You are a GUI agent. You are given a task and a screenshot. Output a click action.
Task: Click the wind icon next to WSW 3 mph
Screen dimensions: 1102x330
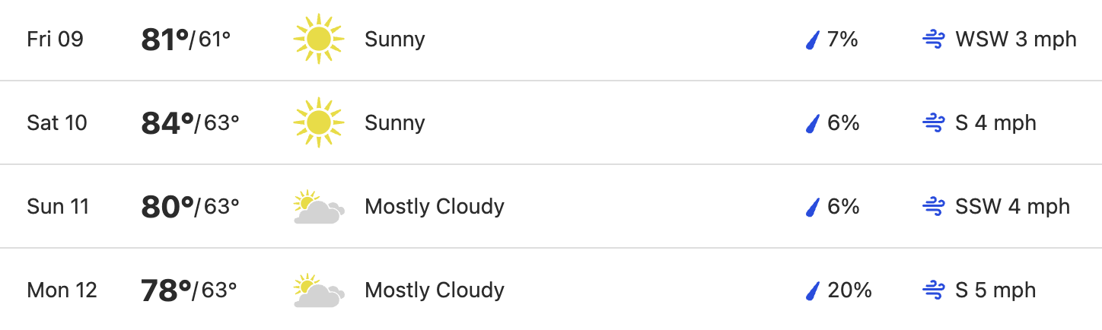[x=933, y=40]
